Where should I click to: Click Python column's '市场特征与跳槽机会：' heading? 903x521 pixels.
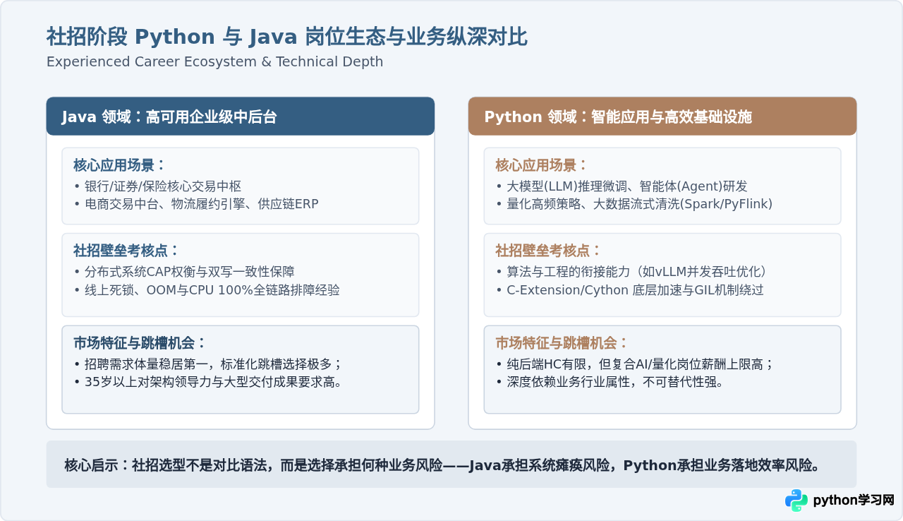pyautogui.click(x=562, y=343)
